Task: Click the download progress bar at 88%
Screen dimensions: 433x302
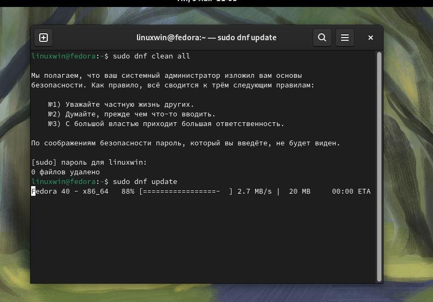Action: pos(186,191)
